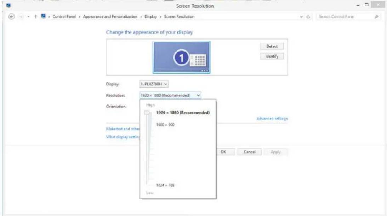
Task: Click the window icon in title bar
Action: tap(8, 5)
